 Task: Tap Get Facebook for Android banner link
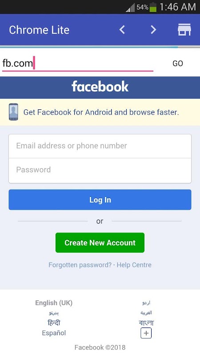tap(101, 112)
